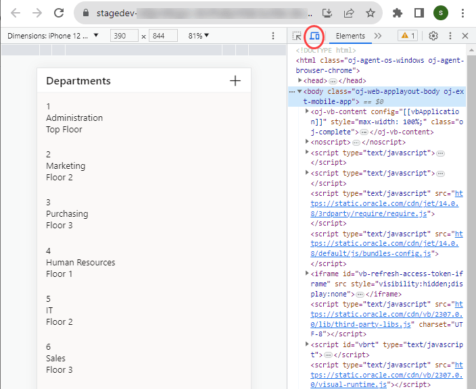The height and width of the screenshot is (389, 476).
Task: Select the Purchasing department item
Action: (x=144, y=214)
